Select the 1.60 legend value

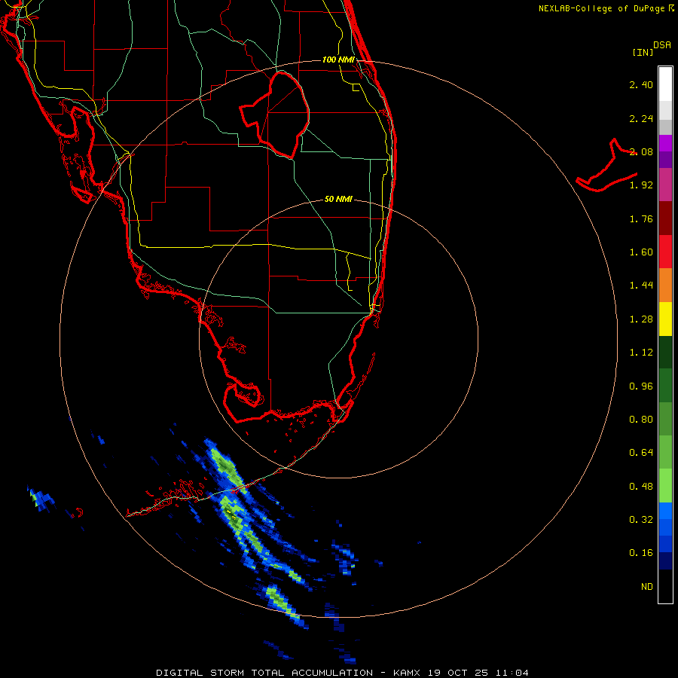pyautogui.click(x=641, y=252)
